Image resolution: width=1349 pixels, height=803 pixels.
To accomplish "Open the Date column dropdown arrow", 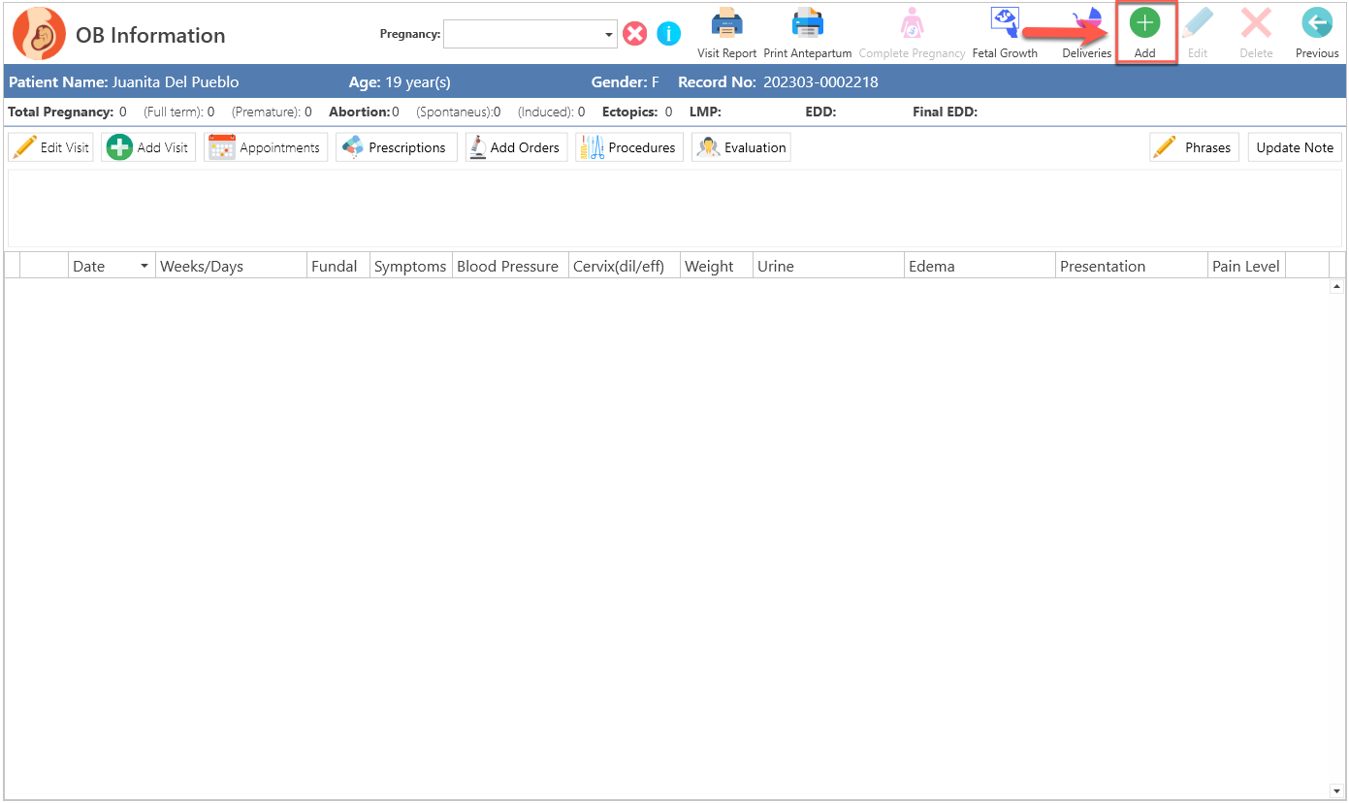I will click(x=145, y=266).
